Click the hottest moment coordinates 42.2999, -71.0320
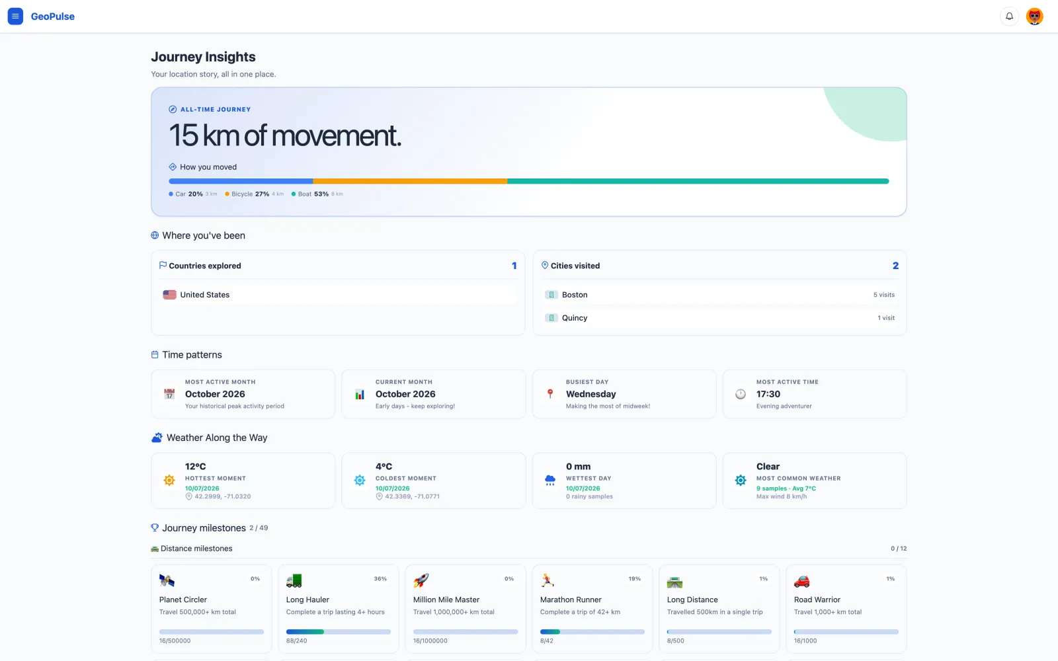The height and width of the screenshot is (661, 1058). click(223, 496)
